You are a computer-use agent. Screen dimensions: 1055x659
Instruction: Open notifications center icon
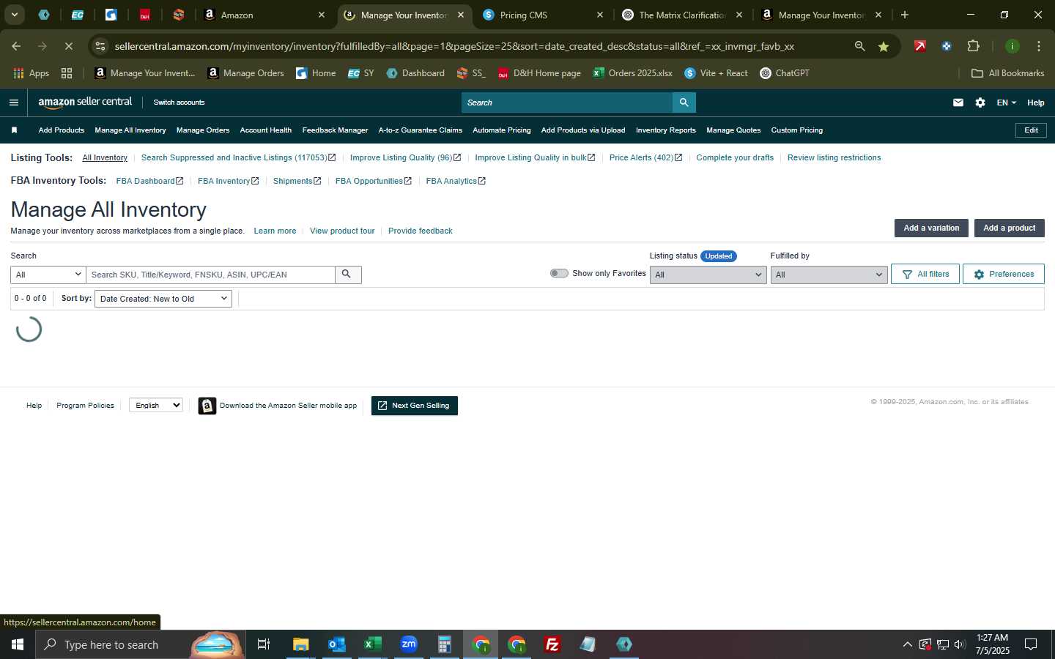(x=1030, y=644)
